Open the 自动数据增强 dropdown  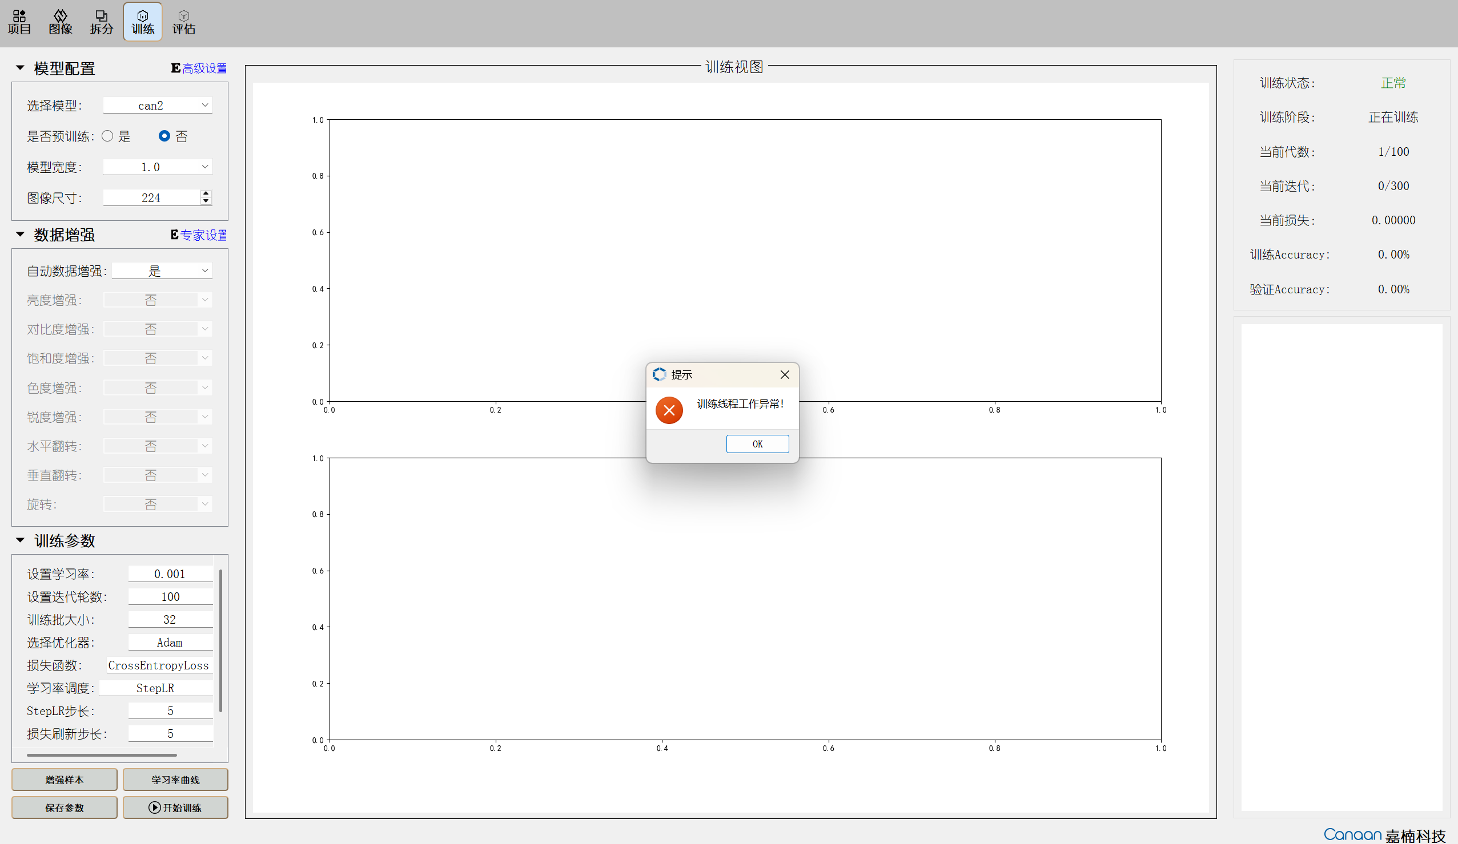click(x=162, y=270)
